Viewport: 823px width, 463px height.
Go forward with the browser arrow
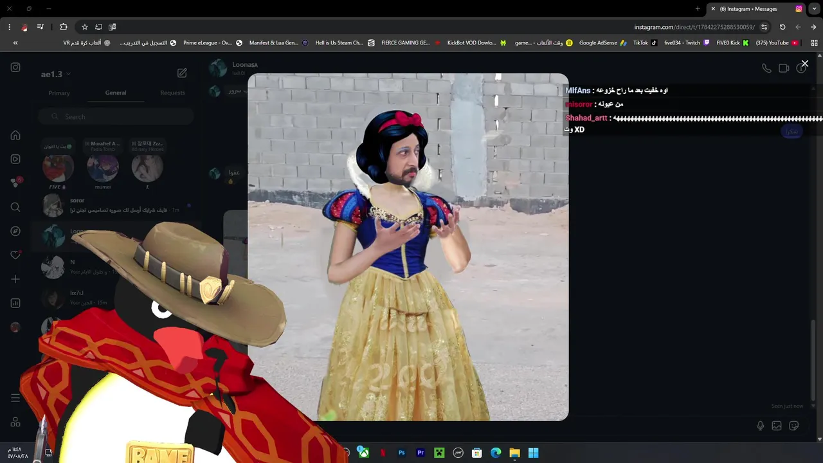[x=813, y=27]
